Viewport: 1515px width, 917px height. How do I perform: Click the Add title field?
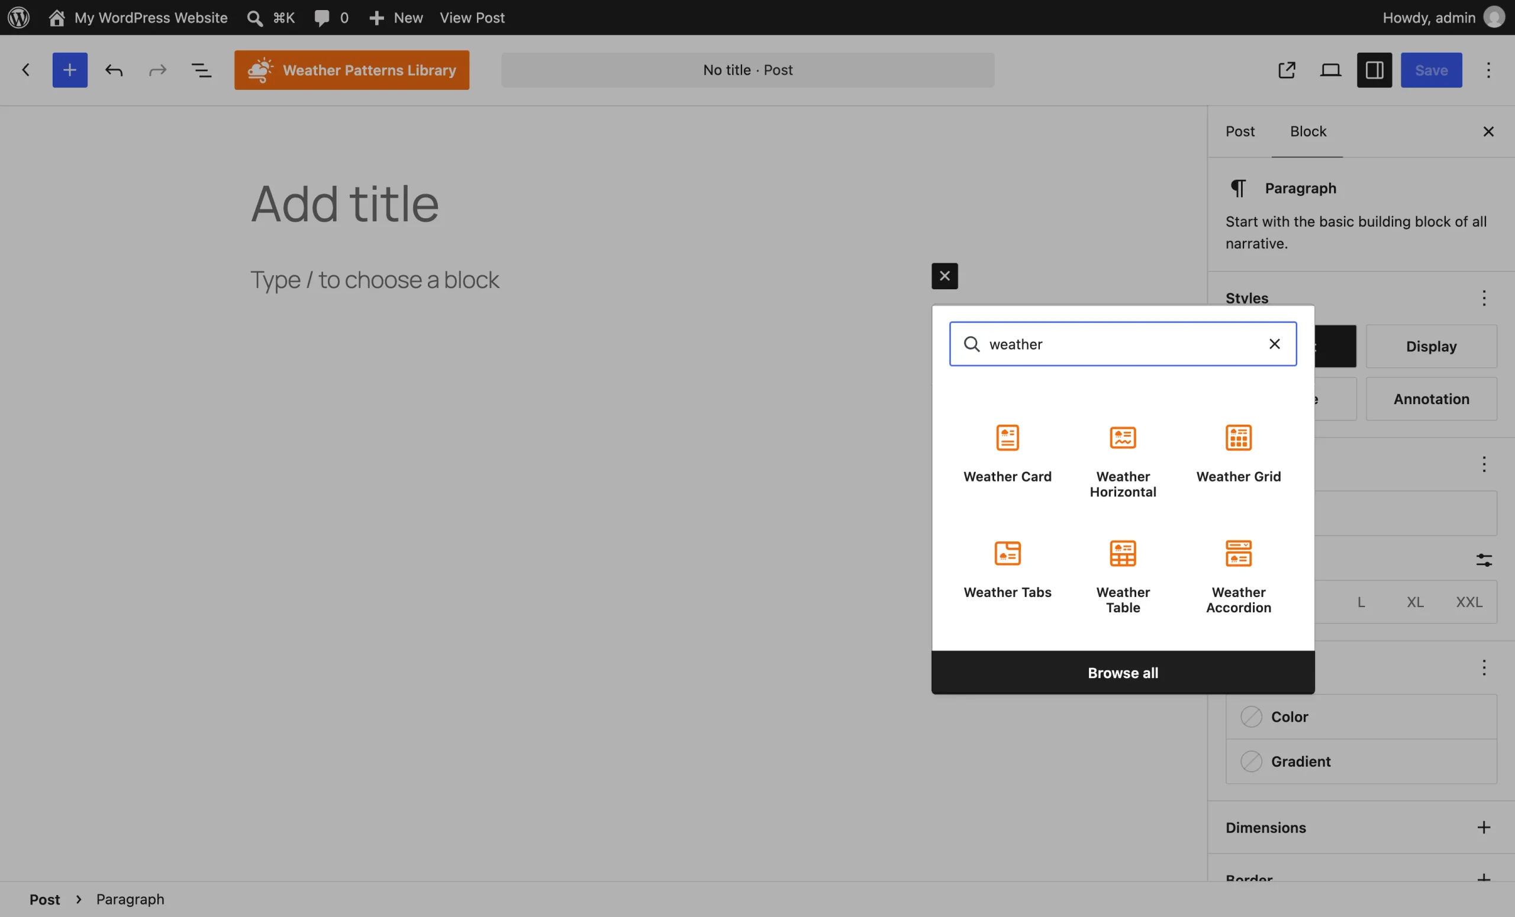coord(345,204)
